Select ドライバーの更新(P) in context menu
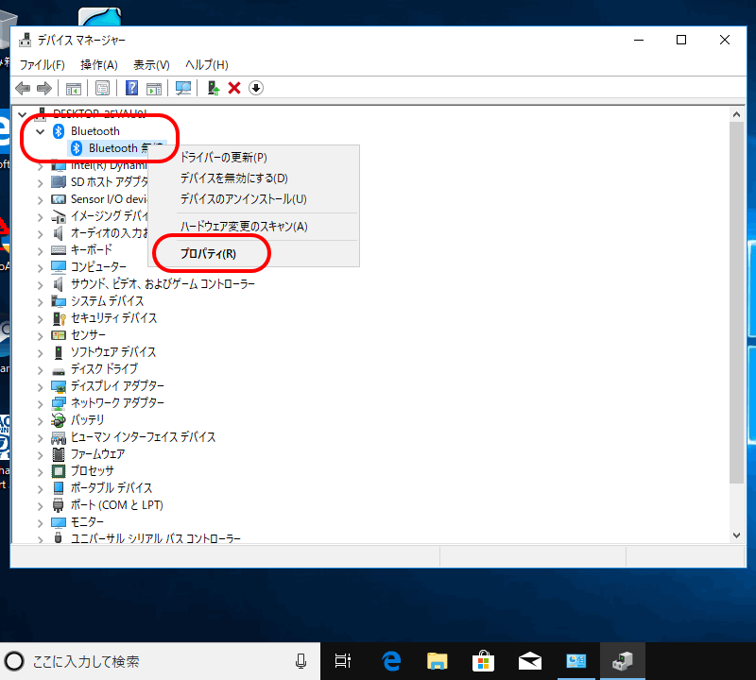This screenshot has width=756, height=680. [x=223, y=157]
